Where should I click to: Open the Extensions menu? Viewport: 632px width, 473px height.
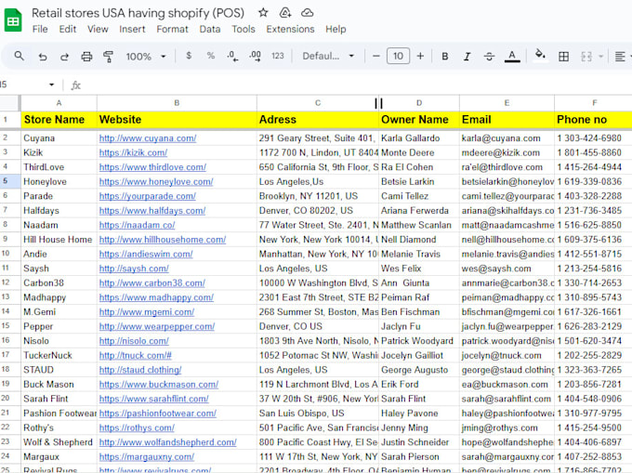point(290,29)
